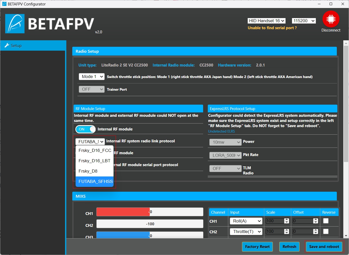349x255 pixels.
Task: Click the ExpressLRS Protocol Setup header
Action: [273, 109]
